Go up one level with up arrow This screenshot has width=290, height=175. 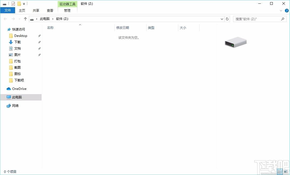[25, 19]
